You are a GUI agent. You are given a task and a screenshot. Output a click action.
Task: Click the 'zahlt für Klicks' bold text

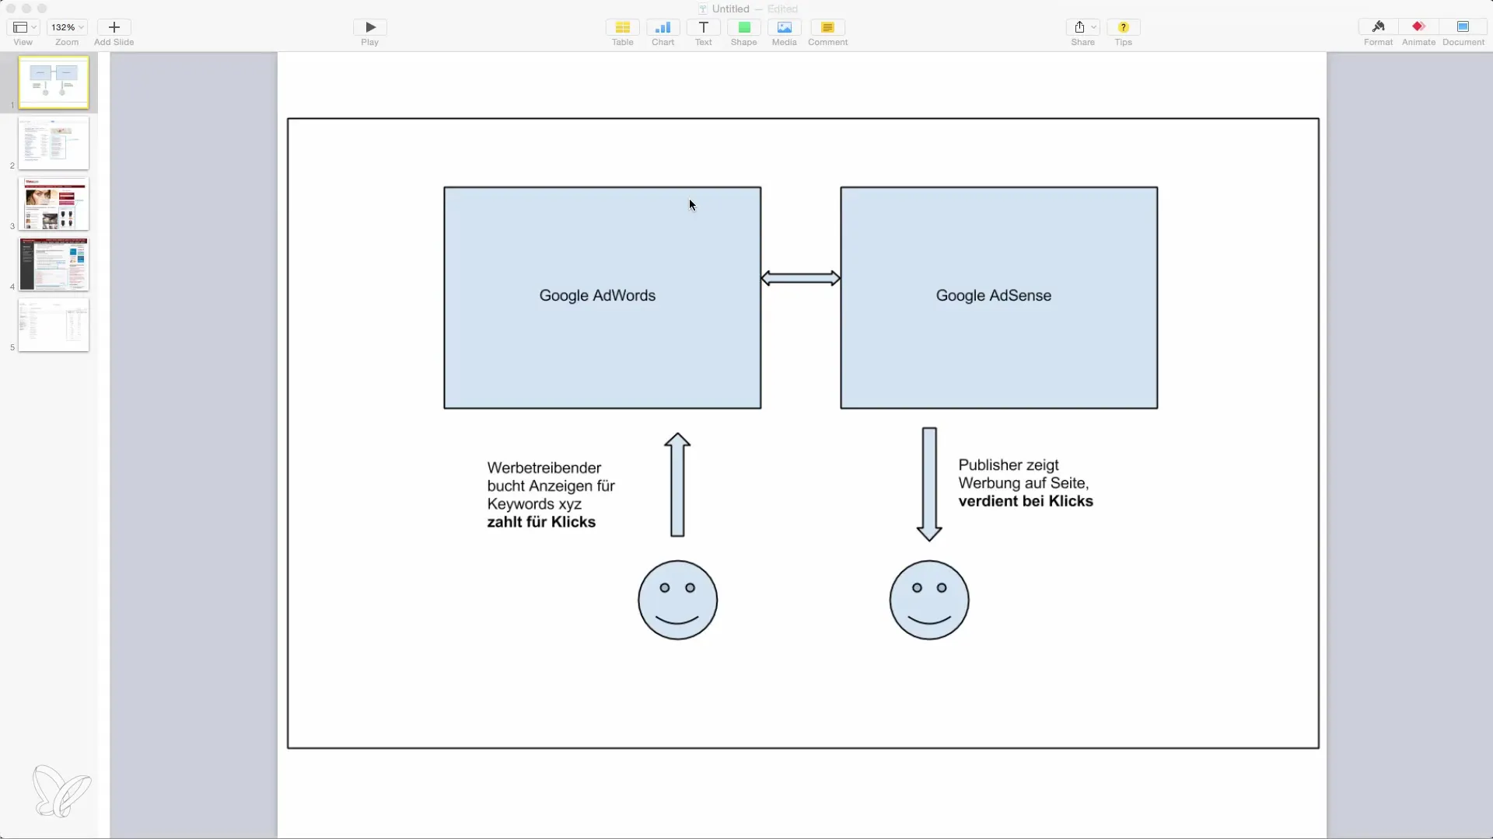coord(541,522)
